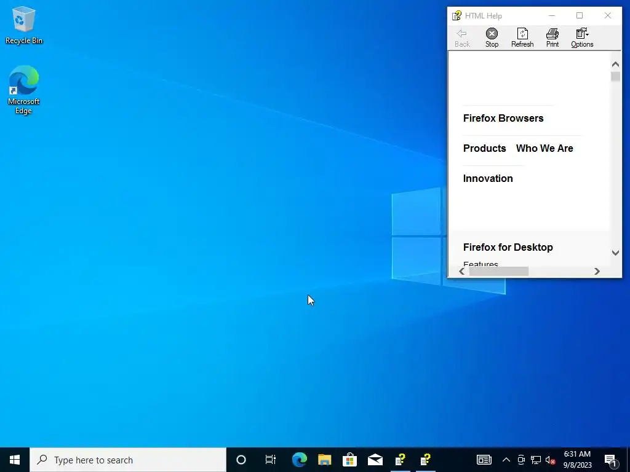Click the vertical scrollbar down arrow

(615, 253)
